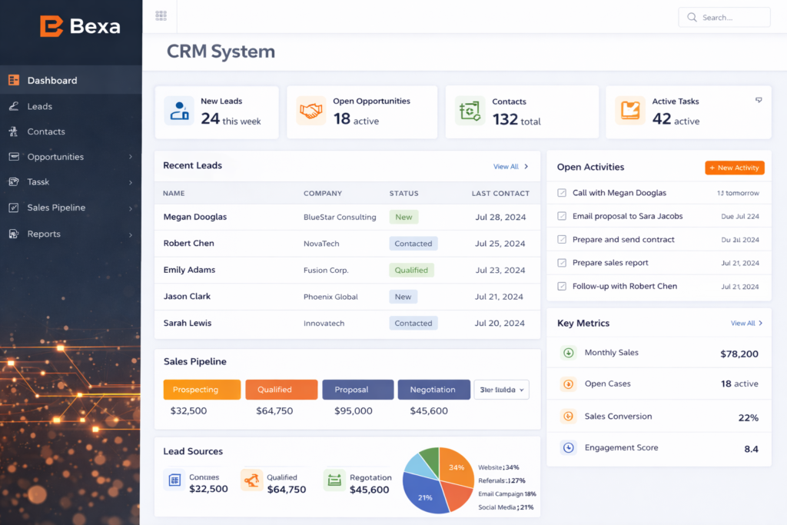Image resolution: width=787 pixels, height=525 pixels.
Task: Click the Active Tasks card icon
Action: [x=630, y=111]
